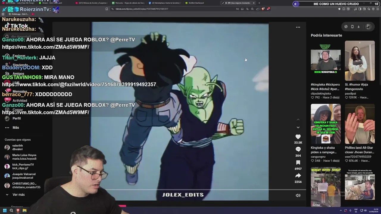Go to the previous video with up chevron
The image size is (381, 214).
(298, 119)
